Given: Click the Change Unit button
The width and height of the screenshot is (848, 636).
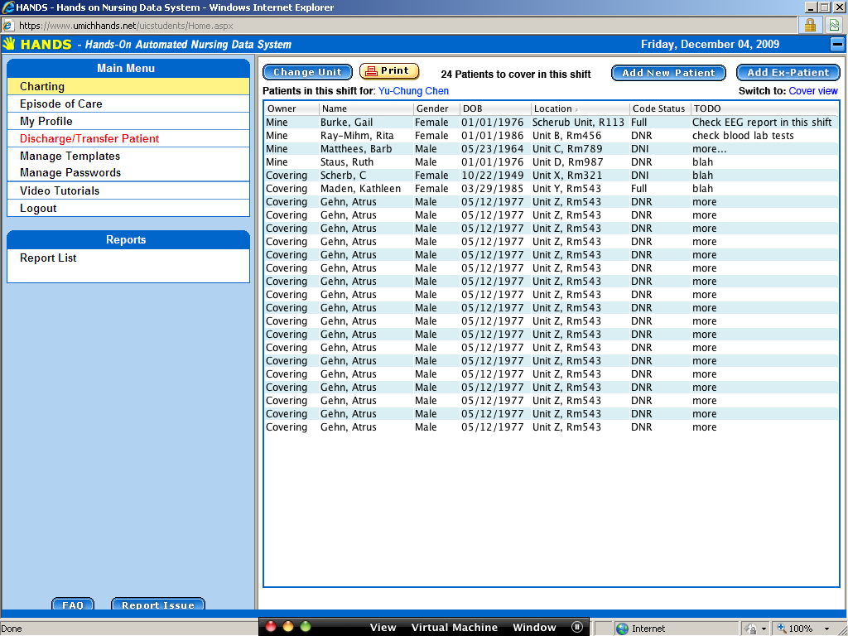Looking at the screenshot, I should [307, 72].
